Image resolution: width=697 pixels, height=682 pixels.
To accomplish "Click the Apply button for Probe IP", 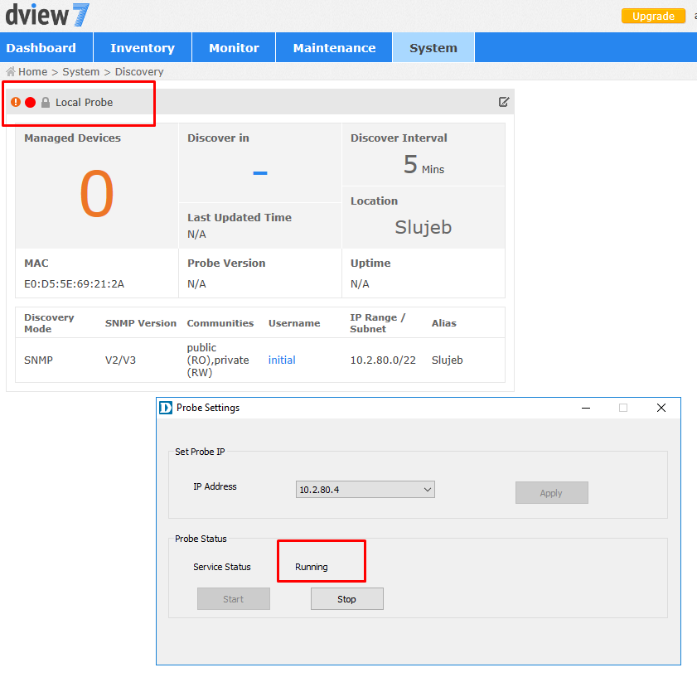I will pos(551,493).
